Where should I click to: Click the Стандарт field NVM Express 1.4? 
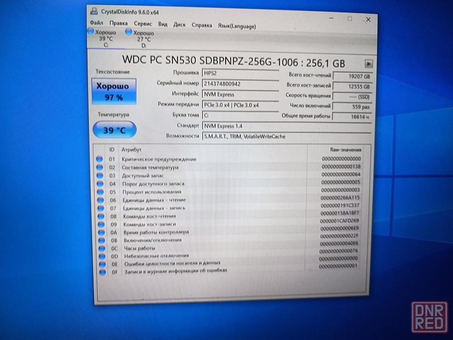coord(287,126)
